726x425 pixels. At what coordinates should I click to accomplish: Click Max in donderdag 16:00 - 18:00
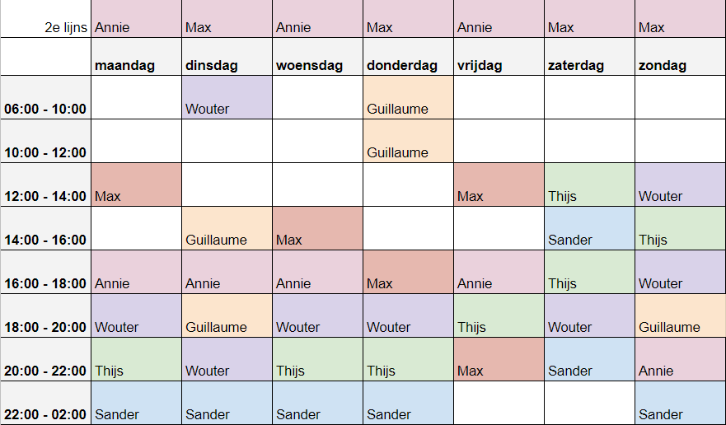(408, 273)
